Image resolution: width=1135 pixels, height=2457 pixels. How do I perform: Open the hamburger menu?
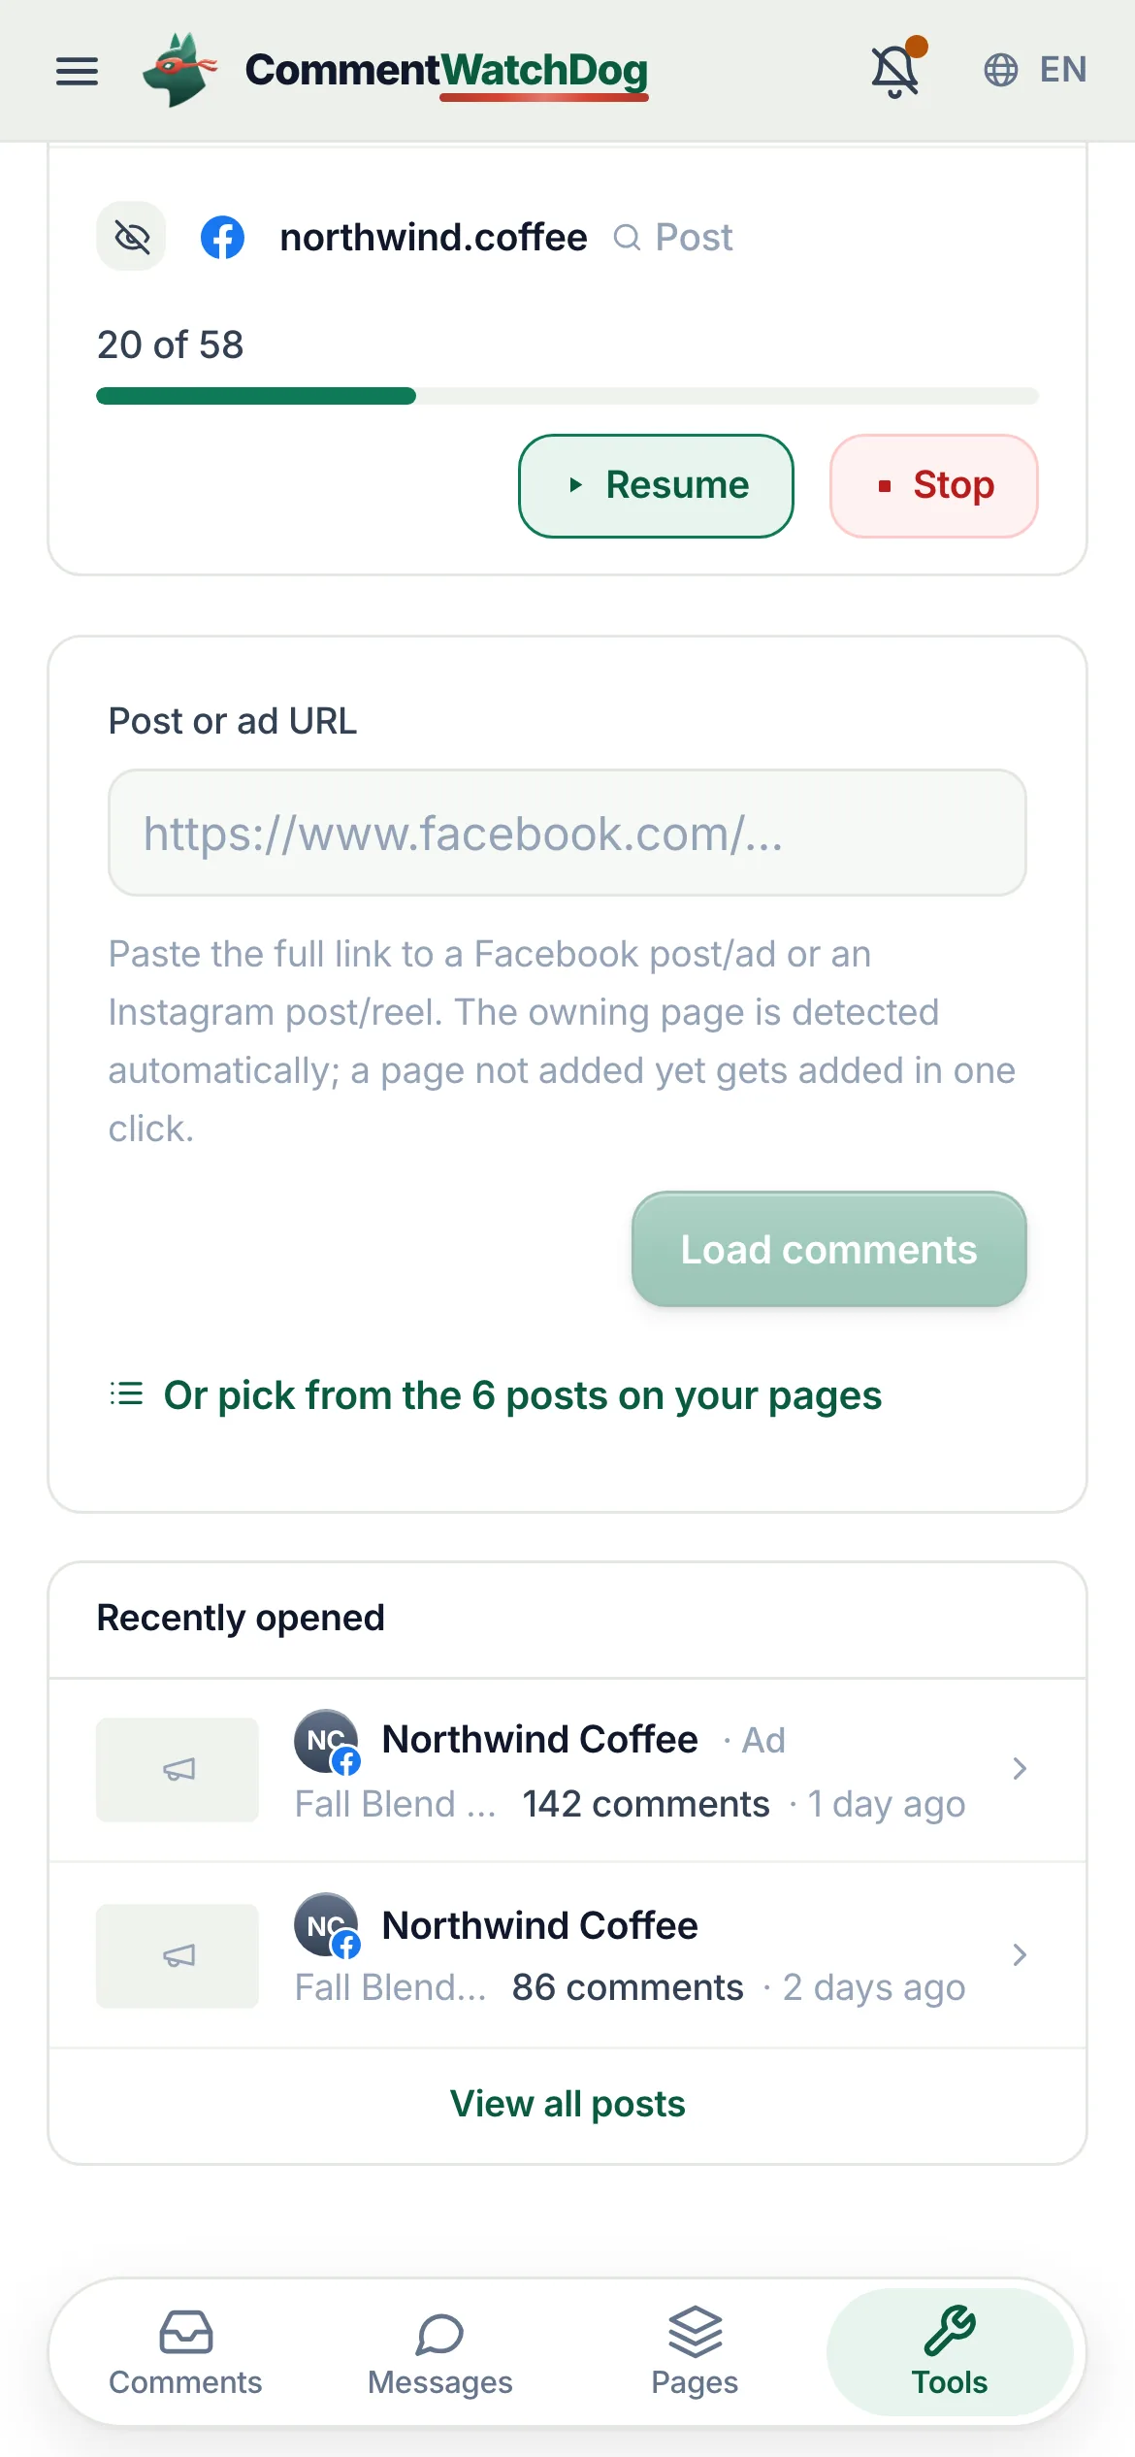click(77, 71)
